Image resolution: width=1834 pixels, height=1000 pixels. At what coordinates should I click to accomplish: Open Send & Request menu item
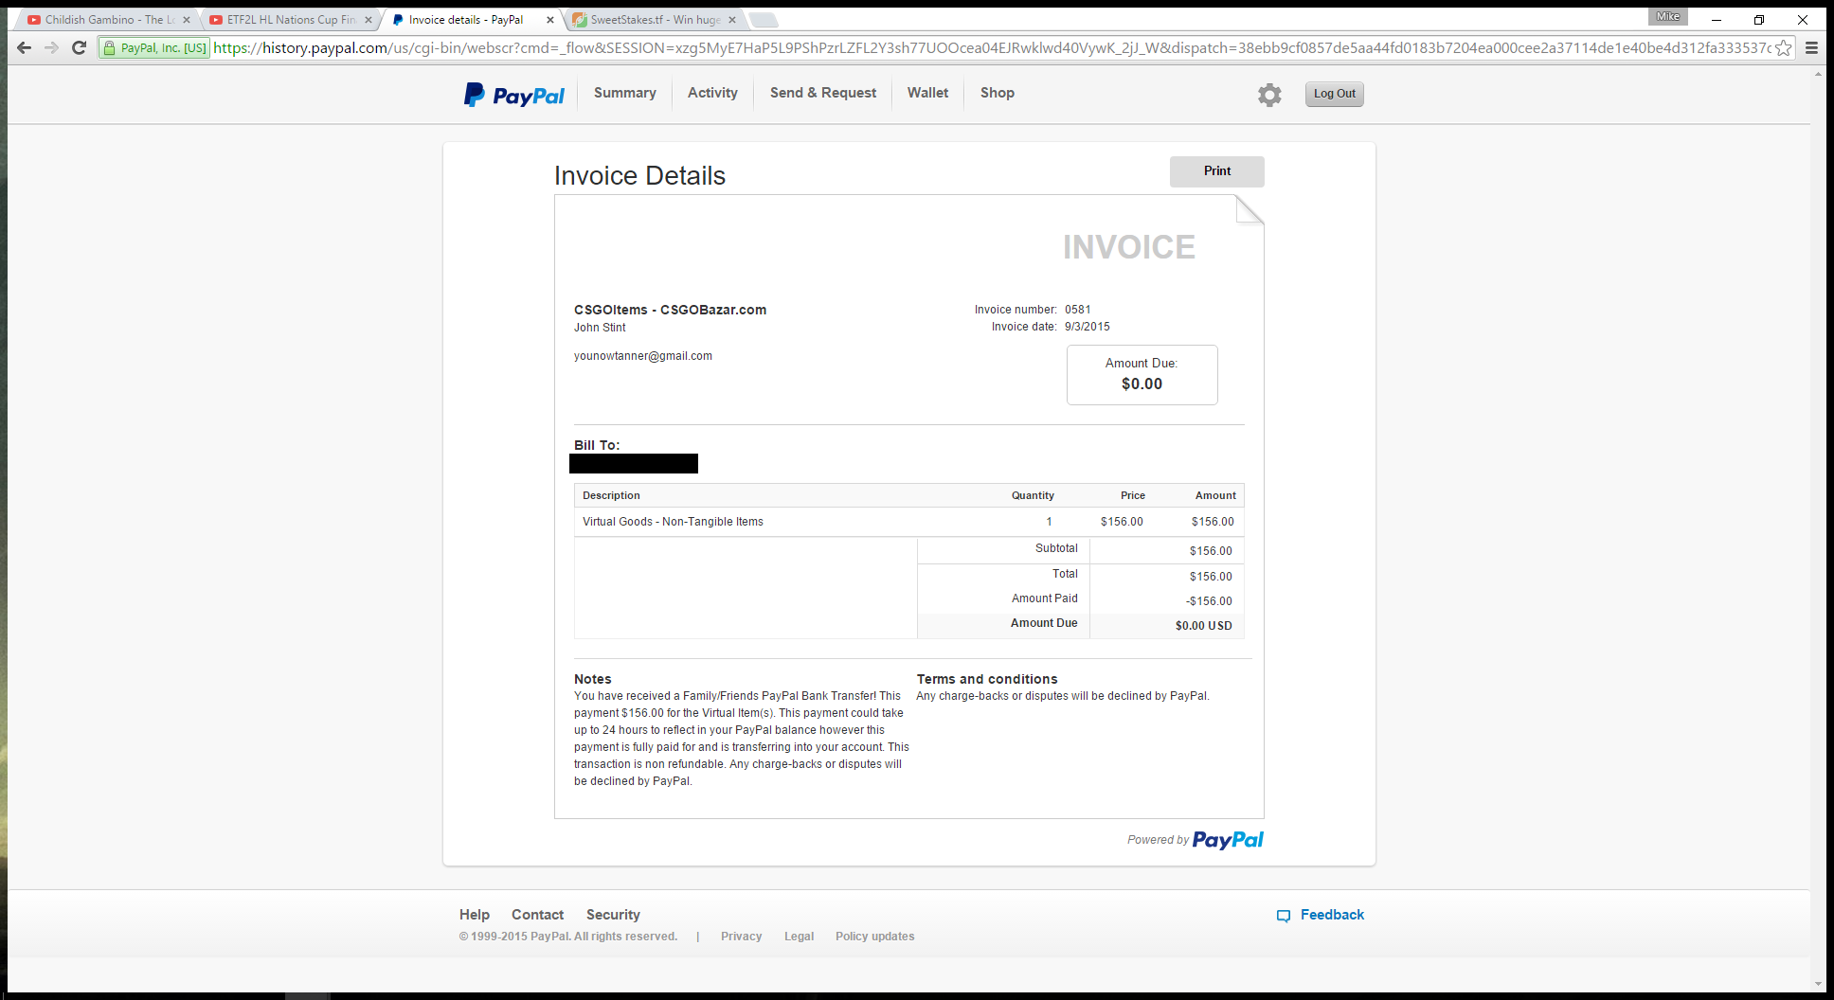[x=823, y=93]
